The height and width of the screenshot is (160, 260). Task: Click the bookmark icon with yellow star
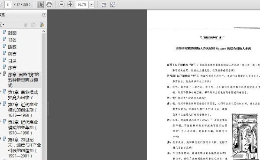42,25
